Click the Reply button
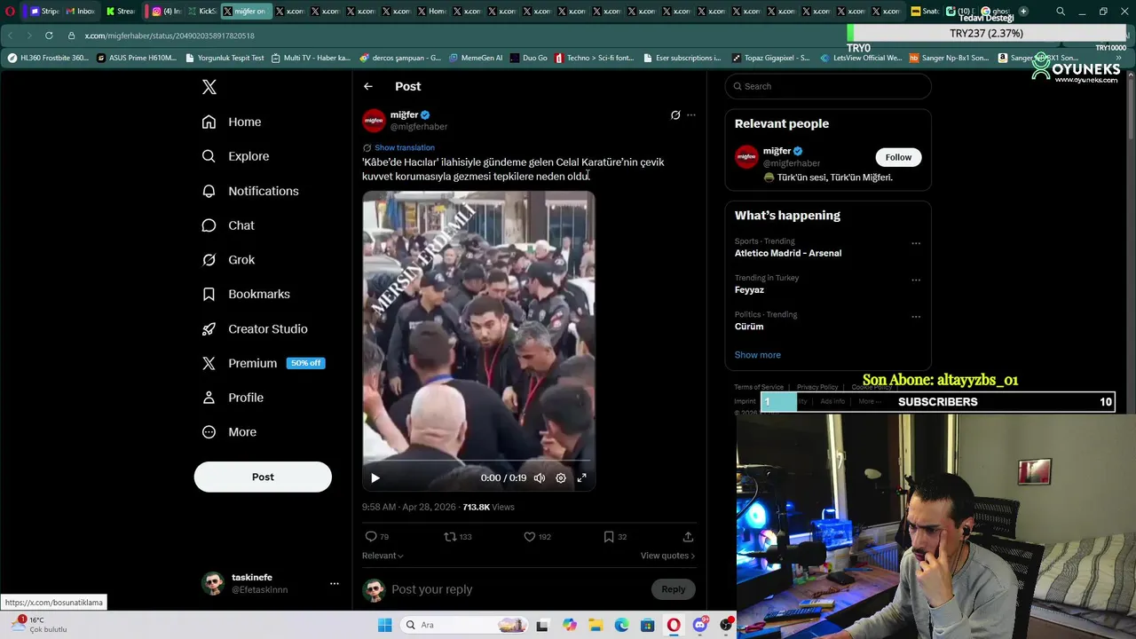 coord(674,589)
